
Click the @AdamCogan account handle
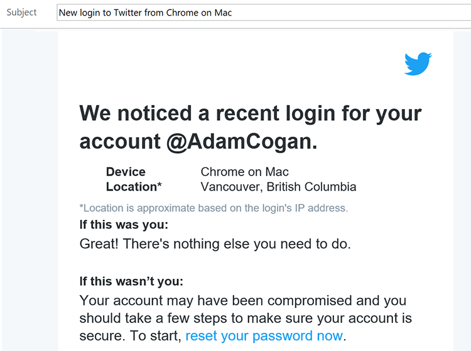coord(239,142)
